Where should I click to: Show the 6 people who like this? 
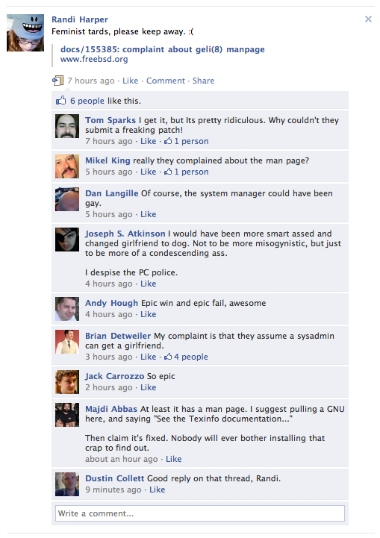[87, 101]
